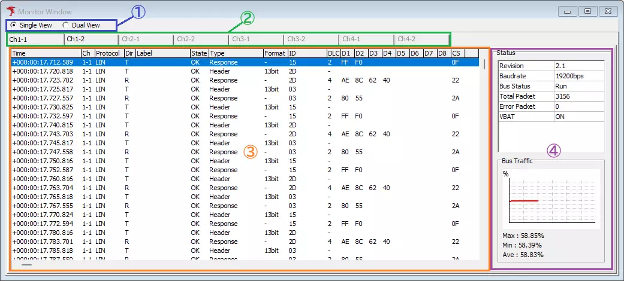The width and height of the screenshot is (624, 281).
Task: Click the Label column header
Action: pyautogui.click(x=162, y=53)
